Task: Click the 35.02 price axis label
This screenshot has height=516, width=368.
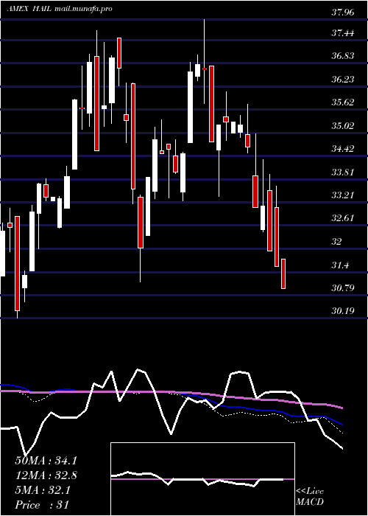Action: tap(342, 126)
